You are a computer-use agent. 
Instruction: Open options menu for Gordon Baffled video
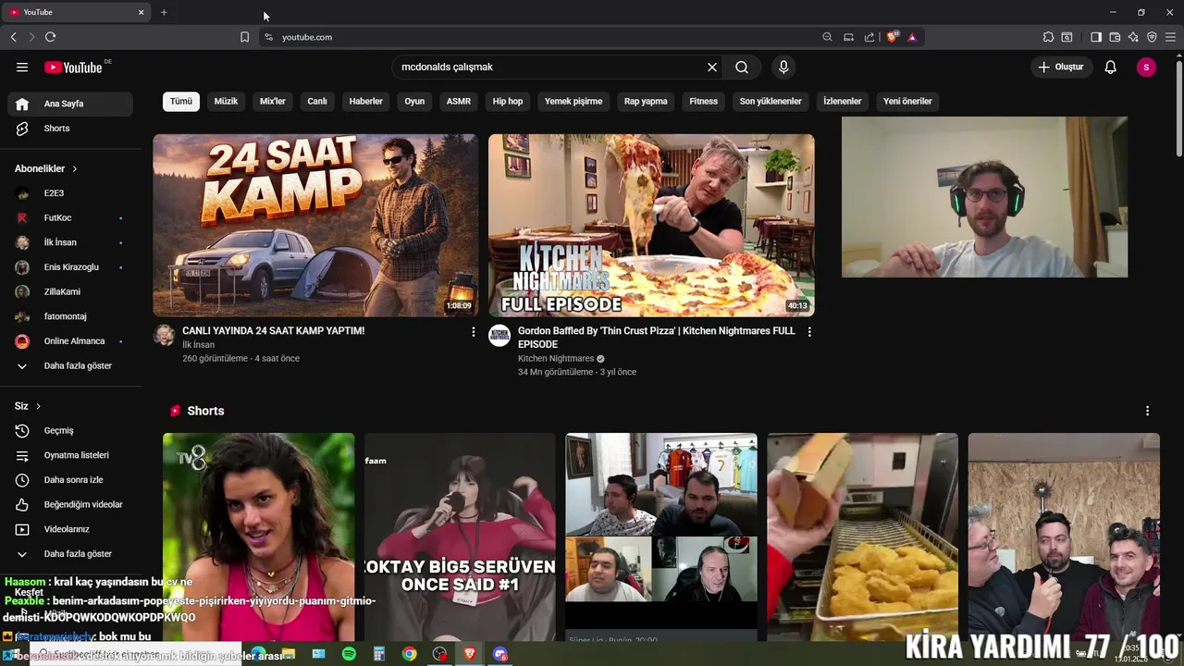809,331
